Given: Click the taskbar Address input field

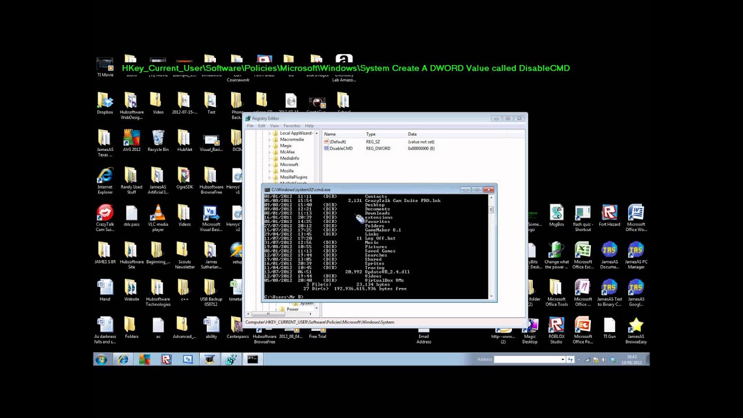Looking at the screenshot, I should (x=527, y=359).
